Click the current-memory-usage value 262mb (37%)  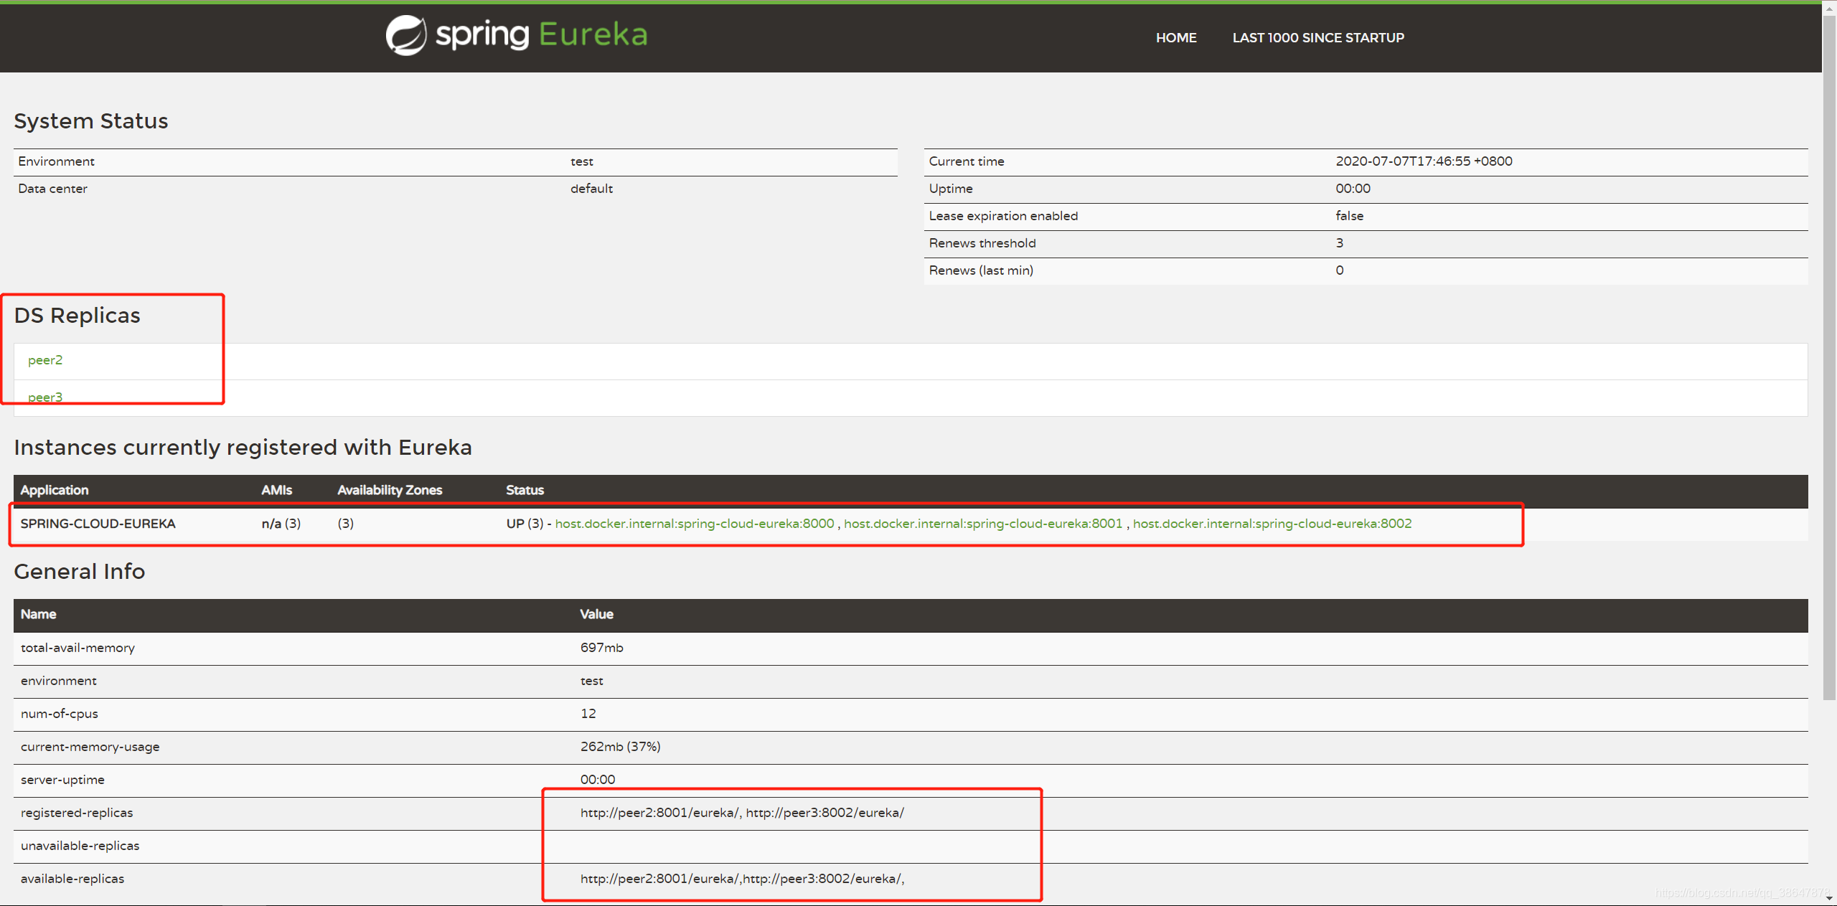620,747
